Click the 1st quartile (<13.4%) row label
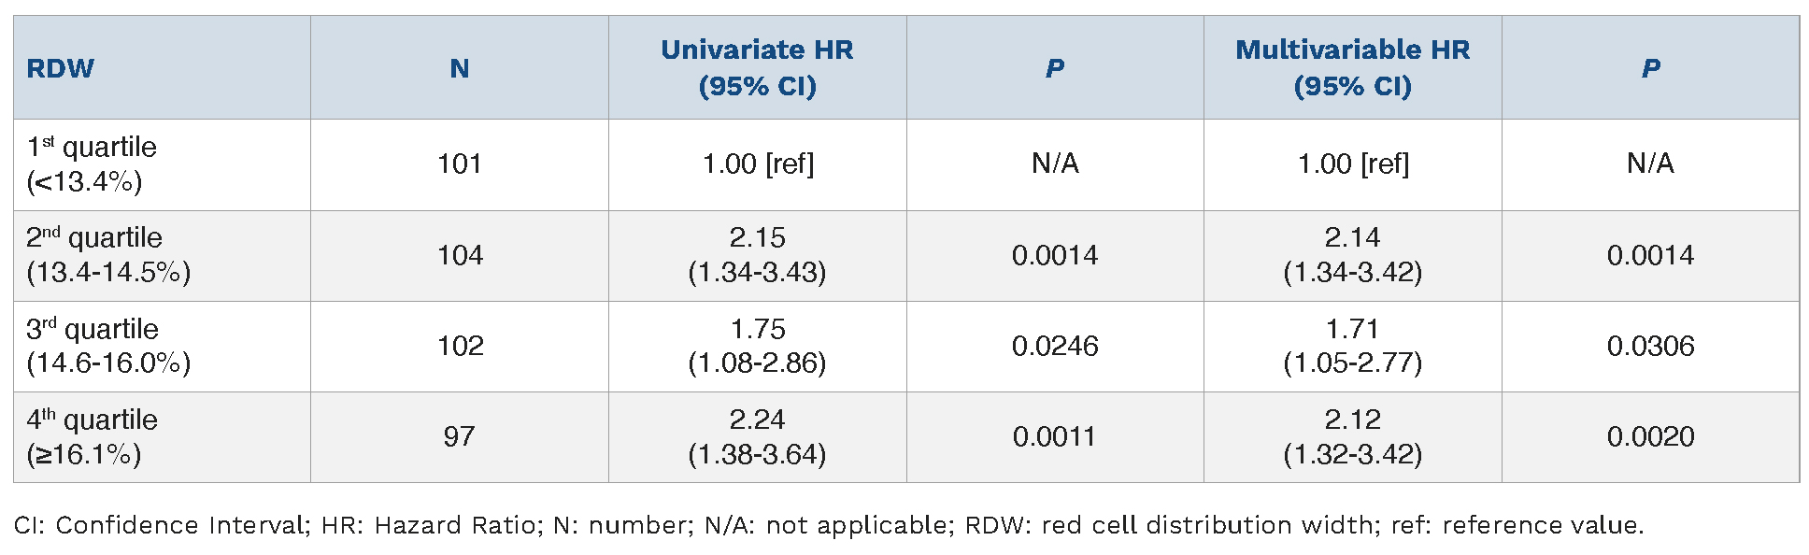 tap(92, 164)
